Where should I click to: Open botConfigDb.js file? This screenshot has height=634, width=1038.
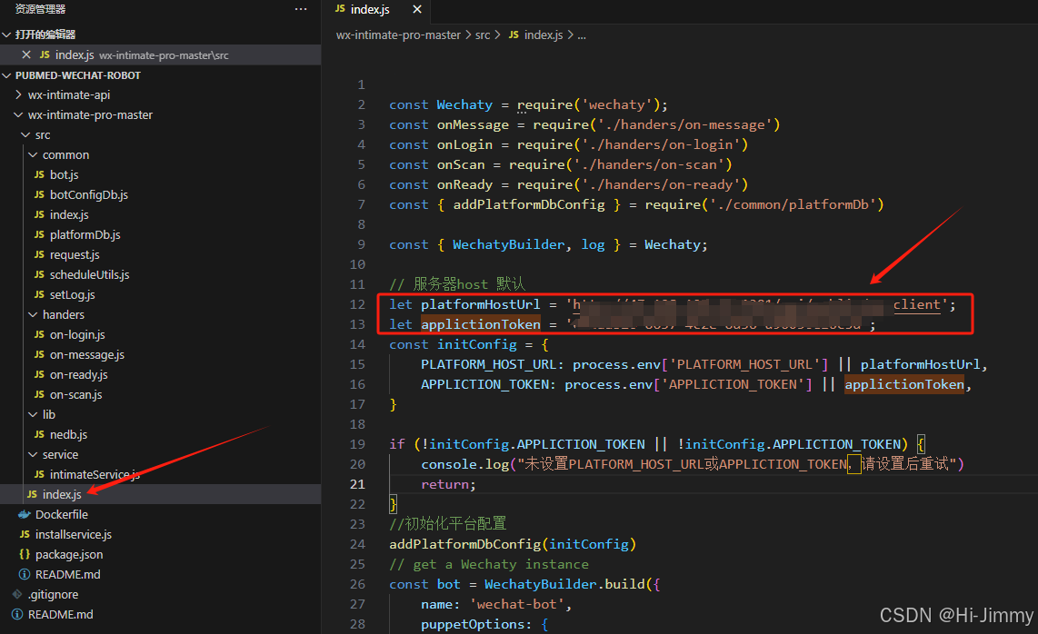tap(89, 194)
